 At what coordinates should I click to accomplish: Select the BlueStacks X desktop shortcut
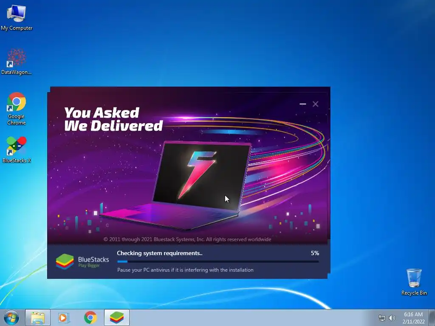point(17,150)
